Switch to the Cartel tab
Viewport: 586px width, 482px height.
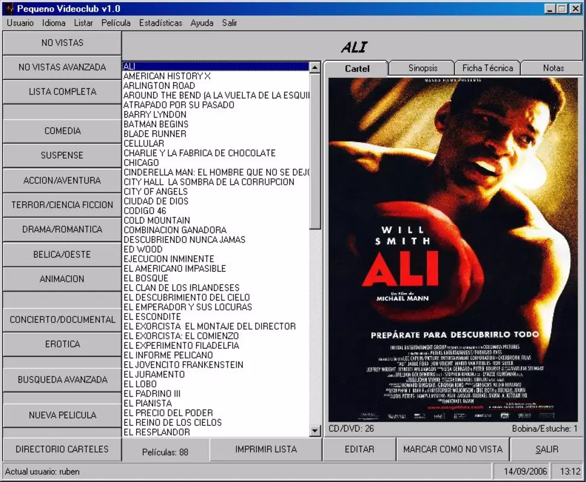(x=357, y=69)
